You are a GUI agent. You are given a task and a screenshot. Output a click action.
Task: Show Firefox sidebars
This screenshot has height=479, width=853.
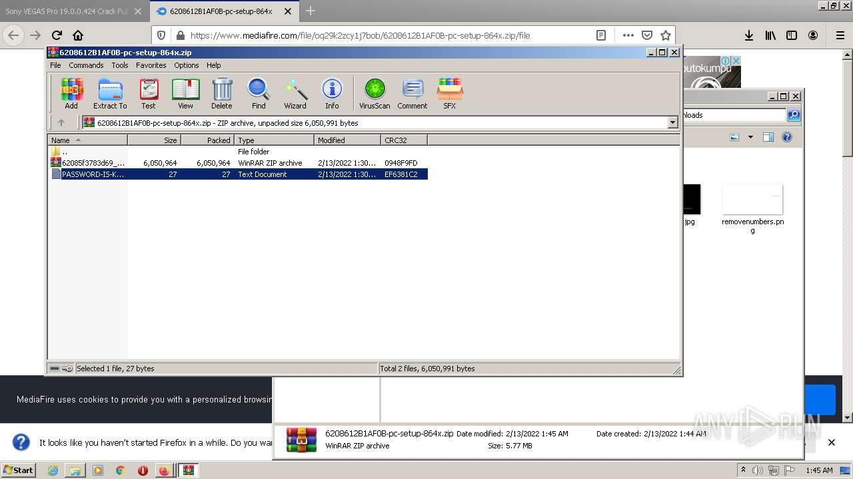tap(792, 35)
